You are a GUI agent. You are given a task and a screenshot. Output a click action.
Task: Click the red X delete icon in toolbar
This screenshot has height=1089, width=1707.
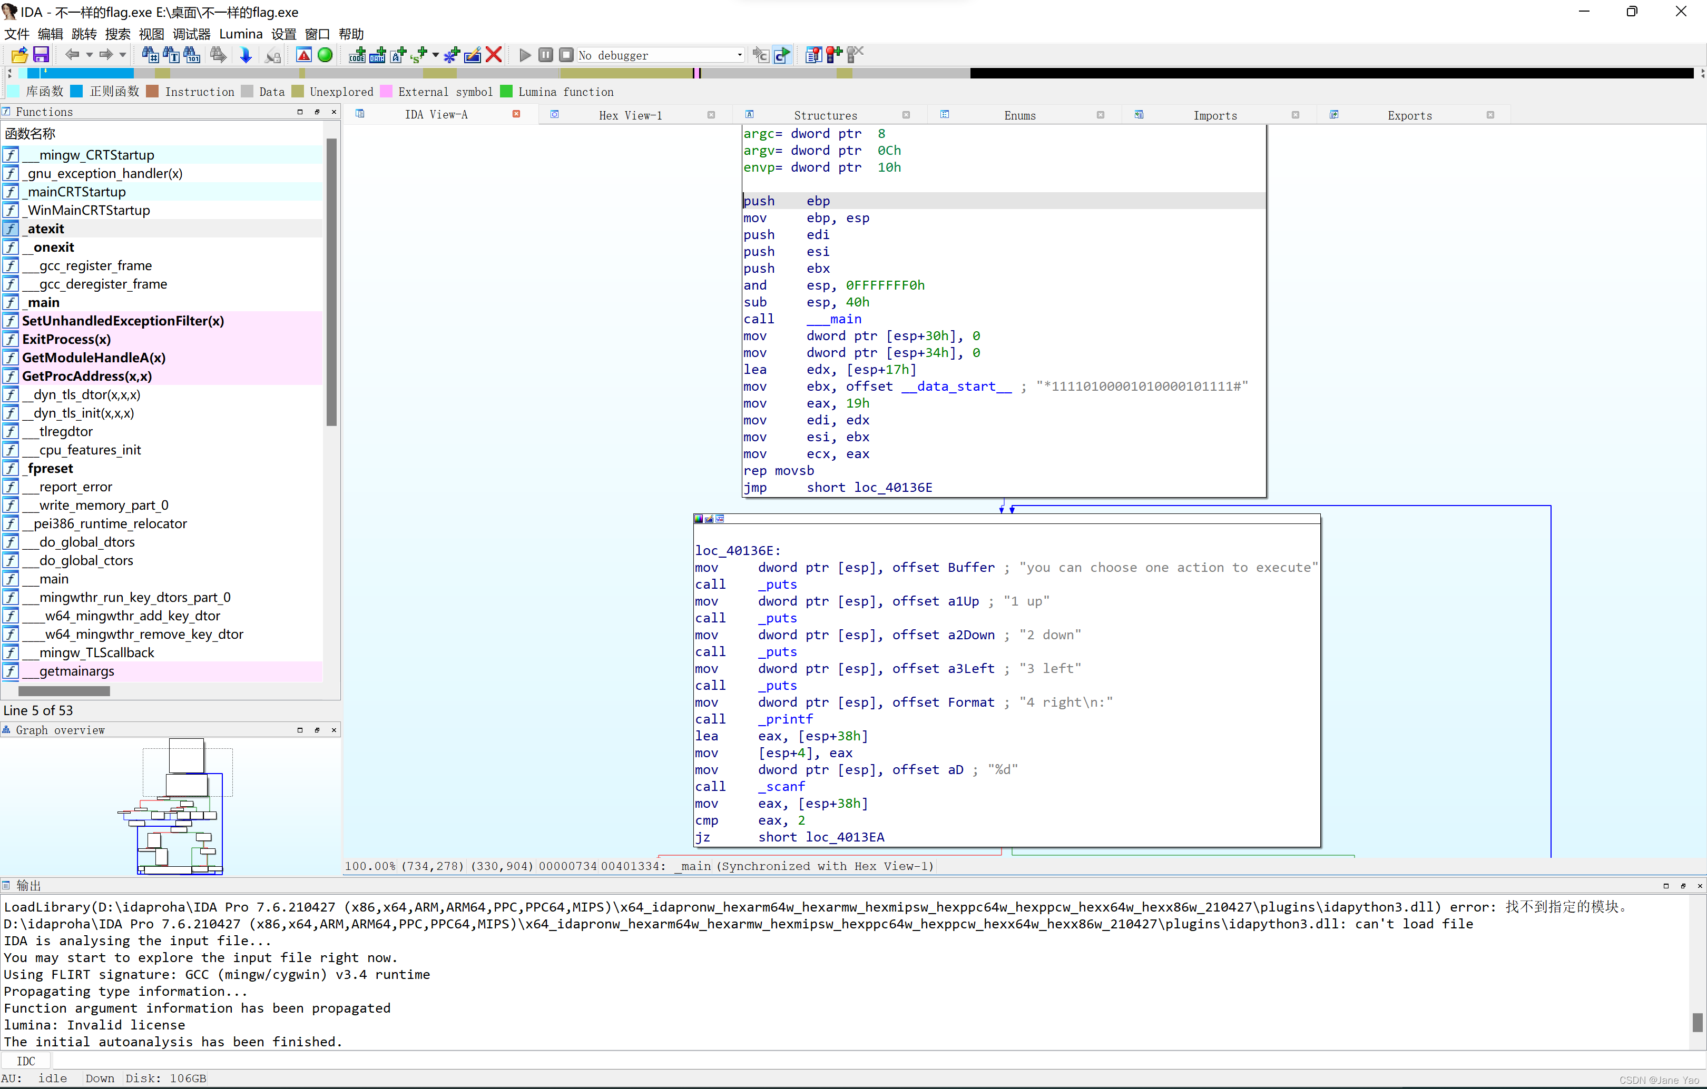pyautogui.click(x=494, y=55)
